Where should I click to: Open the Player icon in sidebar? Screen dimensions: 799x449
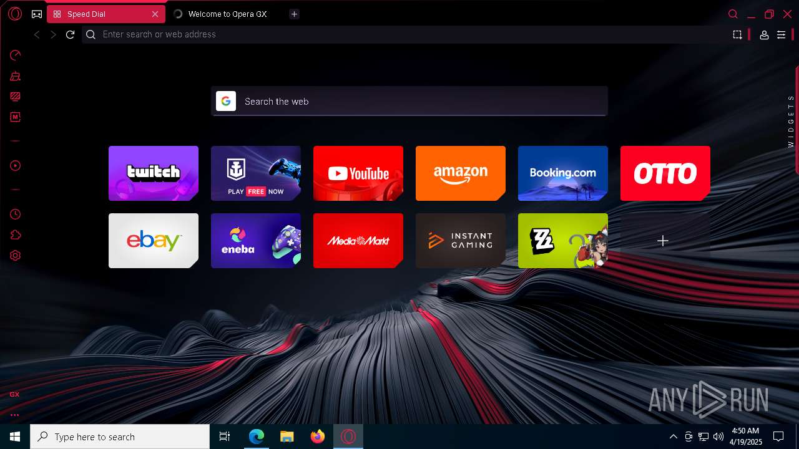(16, 166)
